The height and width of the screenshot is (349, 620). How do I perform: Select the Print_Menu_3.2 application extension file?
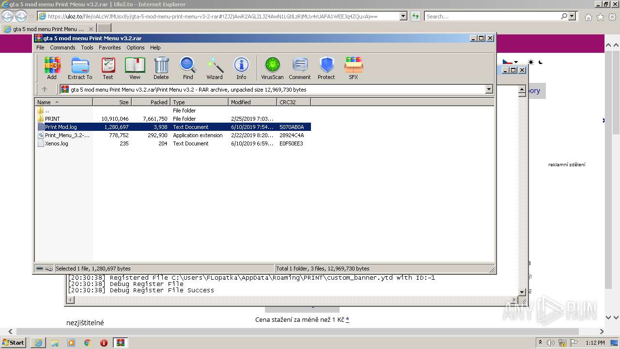[172, 135]
